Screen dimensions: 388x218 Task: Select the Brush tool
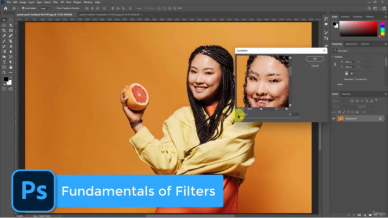(x=4, y=41)
